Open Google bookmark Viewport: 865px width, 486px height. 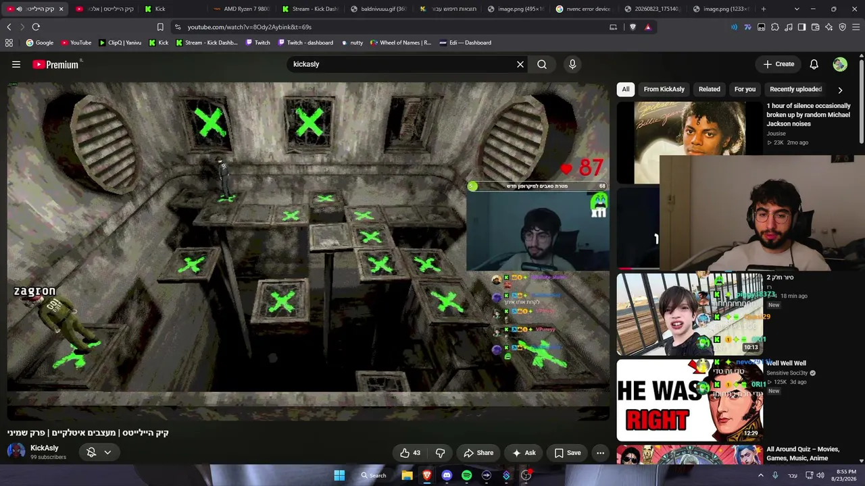(40, 43)
